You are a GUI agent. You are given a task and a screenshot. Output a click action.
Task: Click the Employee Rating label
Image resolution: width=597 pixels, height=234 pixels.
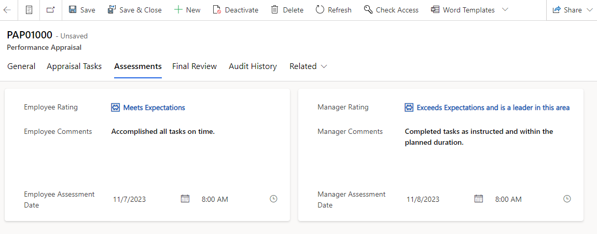click(51, 107)
